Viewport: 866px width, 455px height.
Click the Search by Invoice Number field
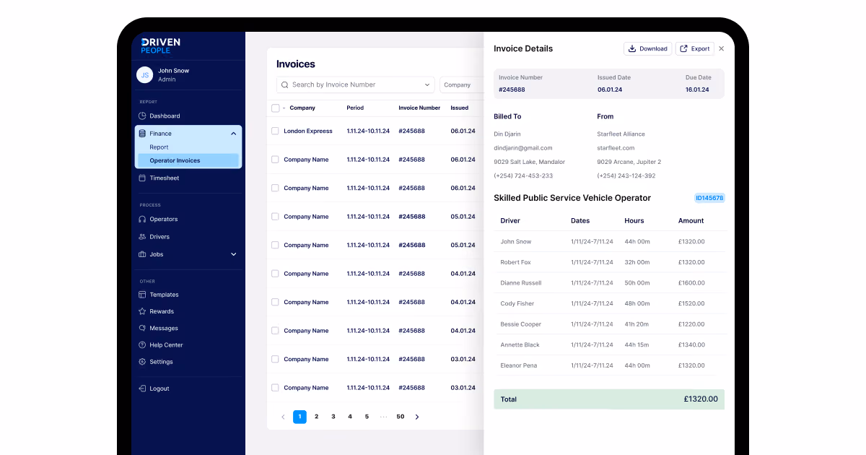pos(356,84)
